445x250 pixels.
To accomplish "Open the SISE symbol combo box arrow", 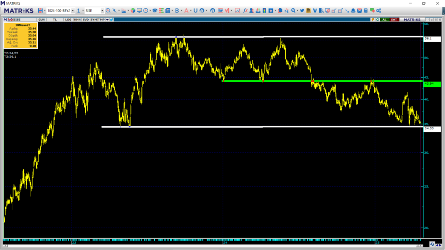I will coord(102,10).
